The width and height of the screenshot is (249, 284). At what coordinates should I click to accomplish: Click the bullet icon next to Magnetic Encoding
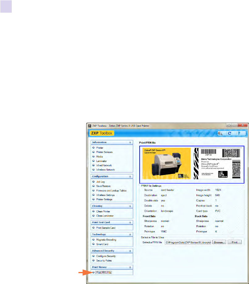coord(93,239)
